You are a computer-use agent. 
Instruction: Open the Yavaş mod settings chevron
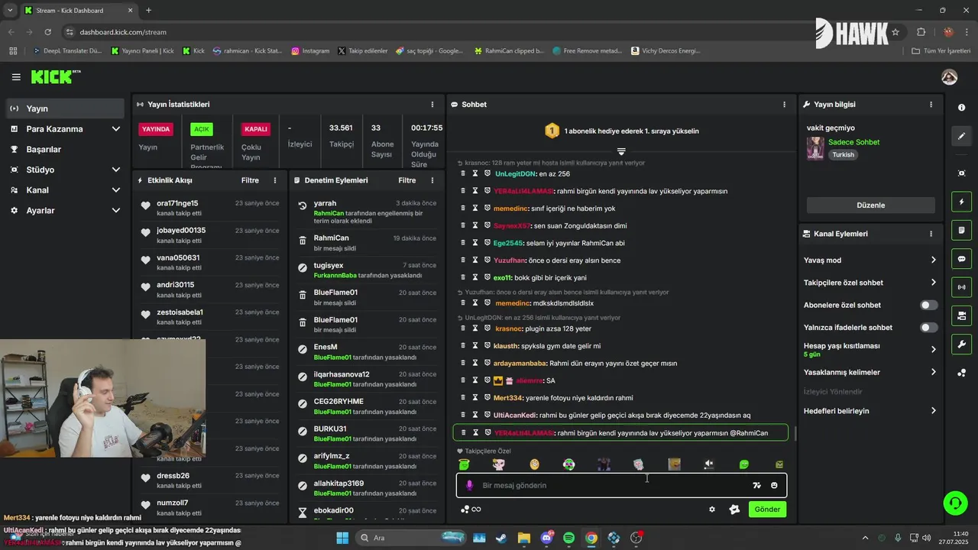tap(933, 260)
